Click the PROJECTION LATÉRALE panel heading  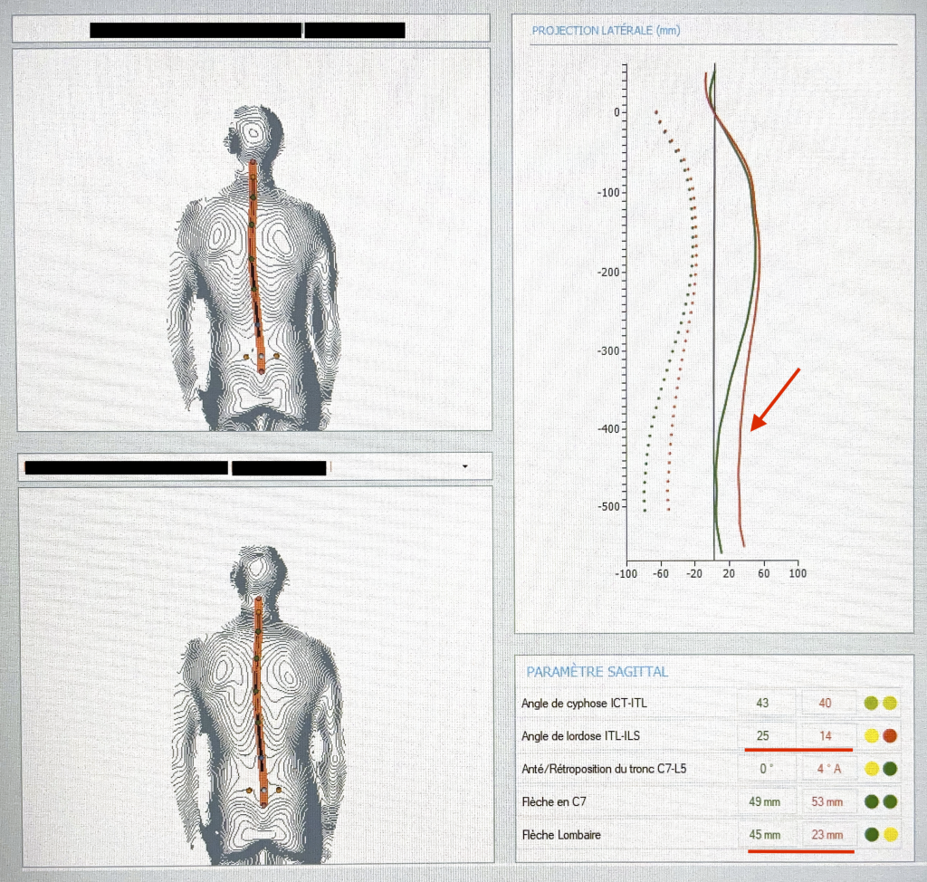pos(606,31)
